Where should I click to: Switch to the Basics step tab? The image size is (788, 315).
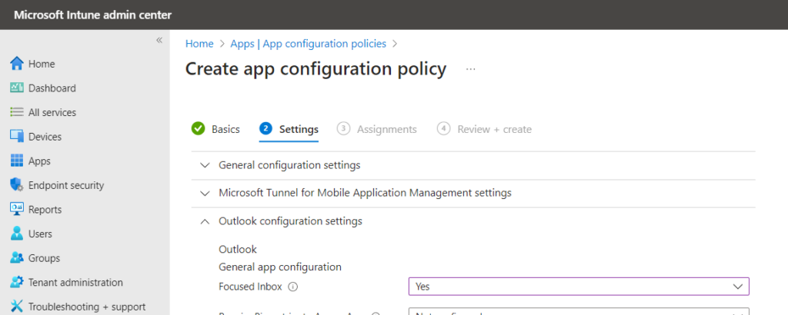[x=215, y=129]
